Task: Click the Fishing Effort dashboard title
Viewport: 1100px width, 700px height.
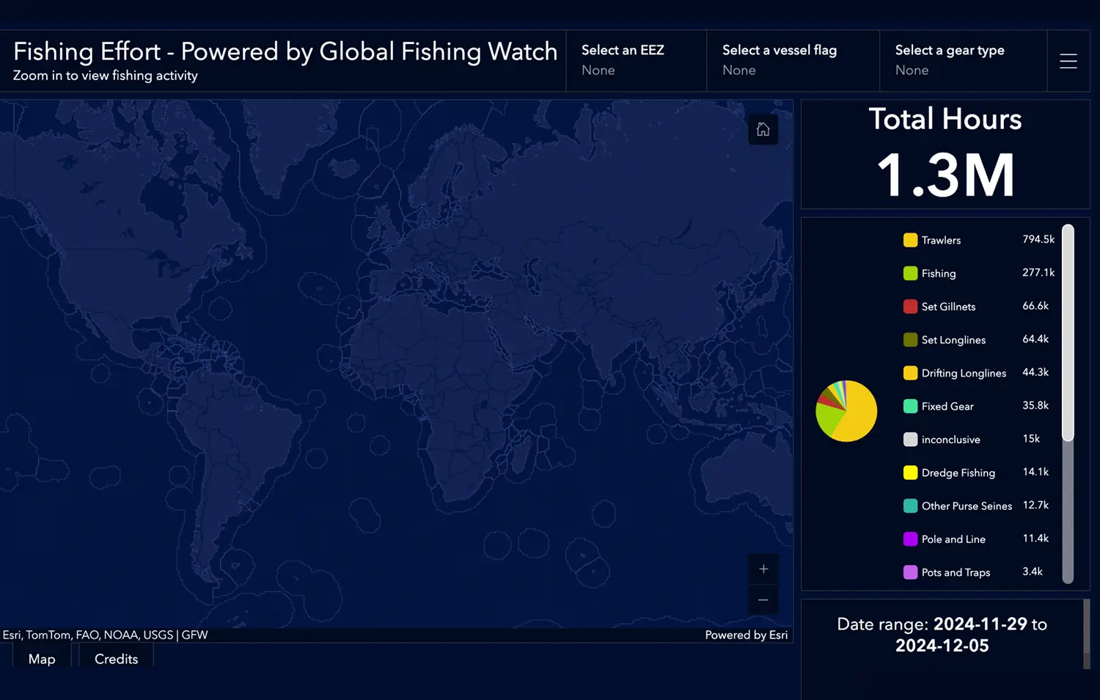Action: pos(285,51)
